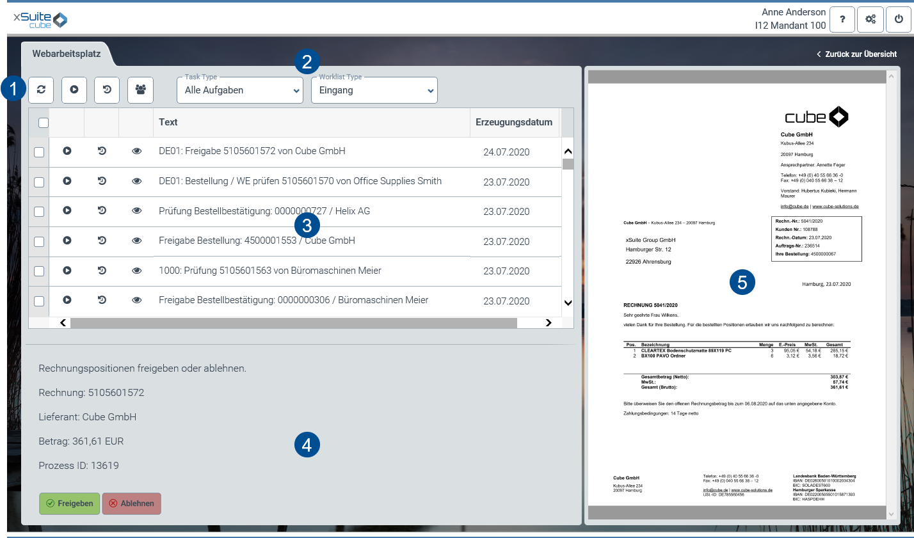Tick the select-all checkbox in table header
The image size is (914, 538).
[x=44, y=123]
